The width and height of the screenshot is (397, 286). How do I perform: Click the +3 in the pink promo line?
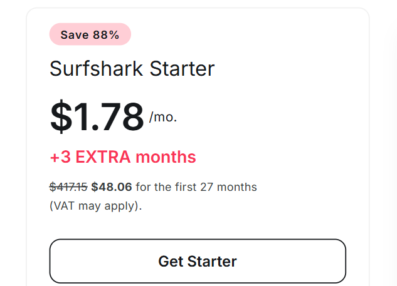click(60, 156)
